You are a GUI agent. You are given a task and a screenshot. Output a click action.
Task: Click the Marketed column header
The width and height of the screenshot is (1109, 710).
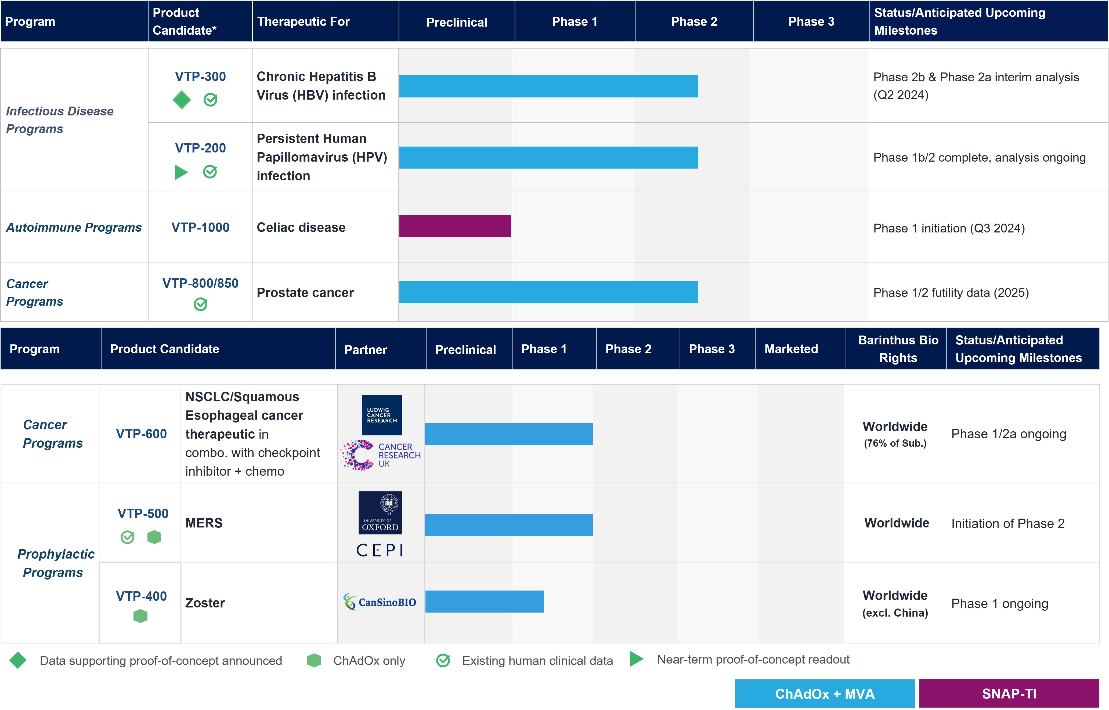pyautogui.click(x=791, y=349)
